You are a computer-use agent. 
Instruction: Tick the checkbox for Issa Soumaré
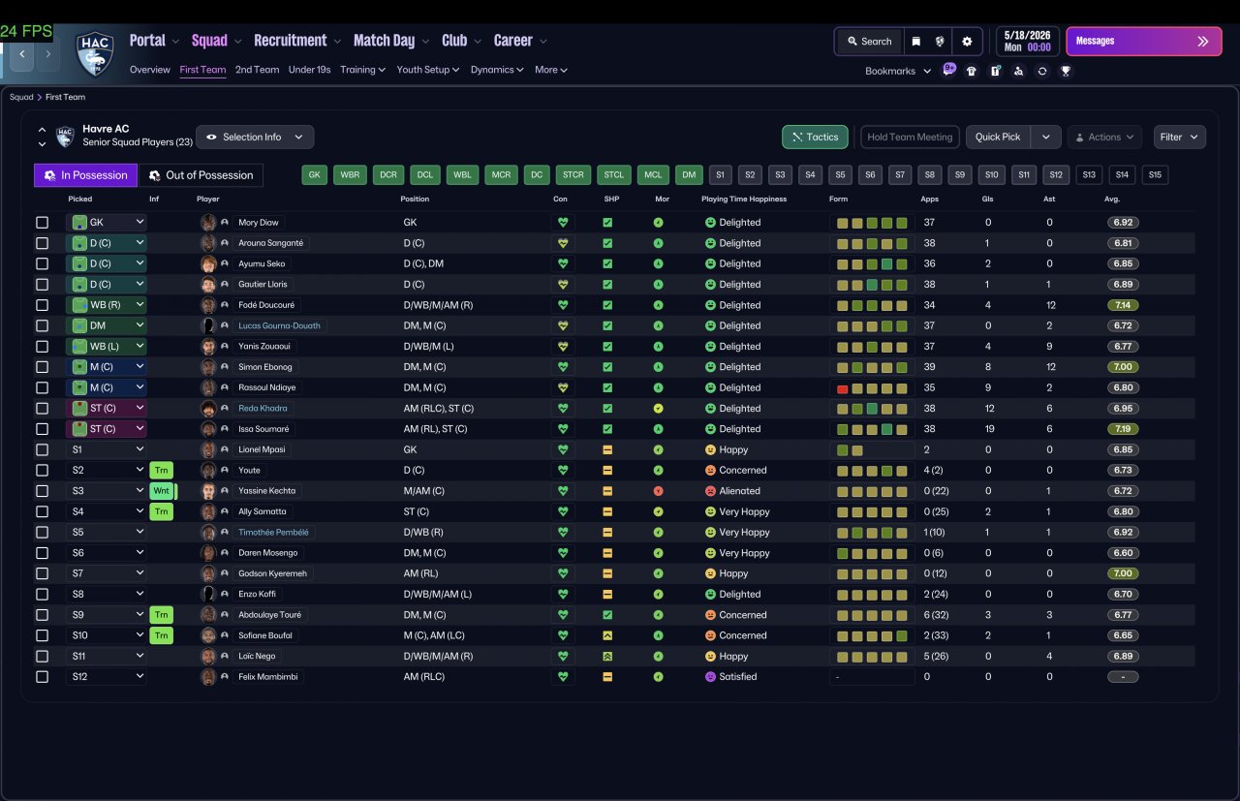click(x=42, y=429)
